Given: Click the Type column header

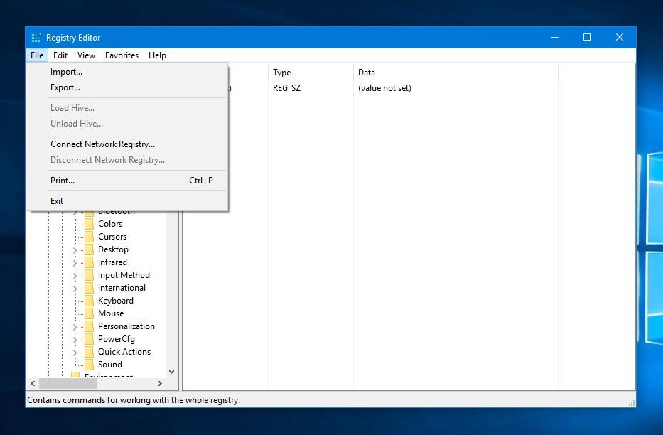Looking at the screenshot, I should click(311, 72).
